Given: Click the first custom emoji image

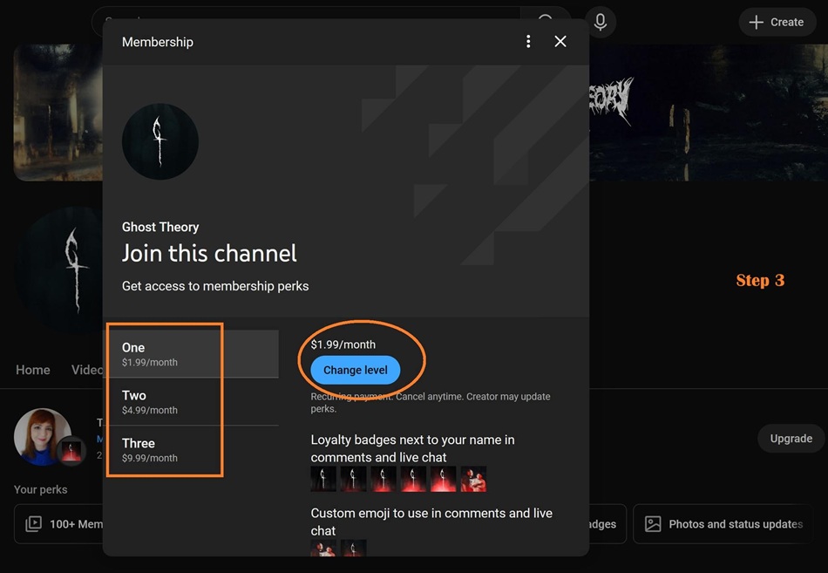Looking at the screenshot, I should click(323, 549).
